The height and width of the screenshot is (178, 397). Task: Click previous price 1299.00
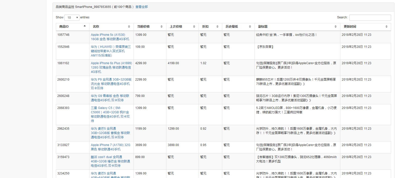tap(173, 129)
